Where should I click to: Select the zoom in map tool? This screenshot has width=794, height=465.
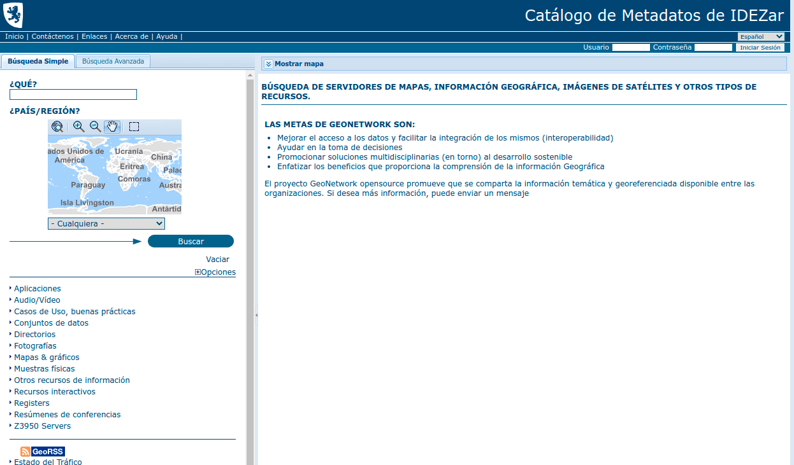point(78,127)
